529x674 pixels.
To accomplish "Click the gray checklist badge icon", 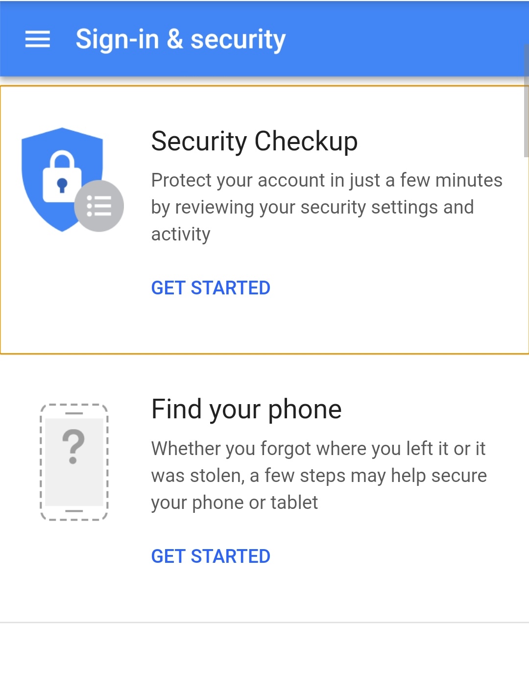I will pos(99,206).
